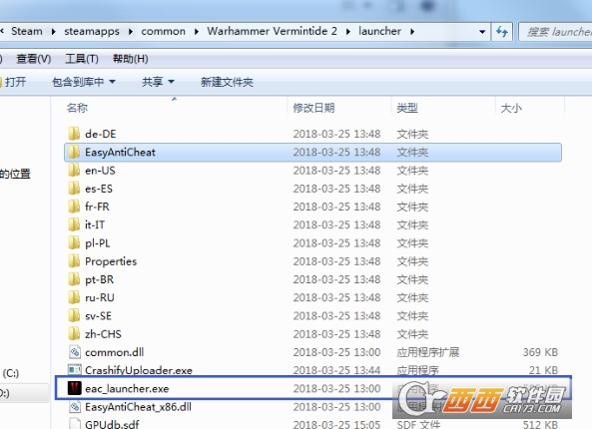Click the pl-PL folder icon
592x429 pixels.
pyautogui.click(x=74, y=242)
